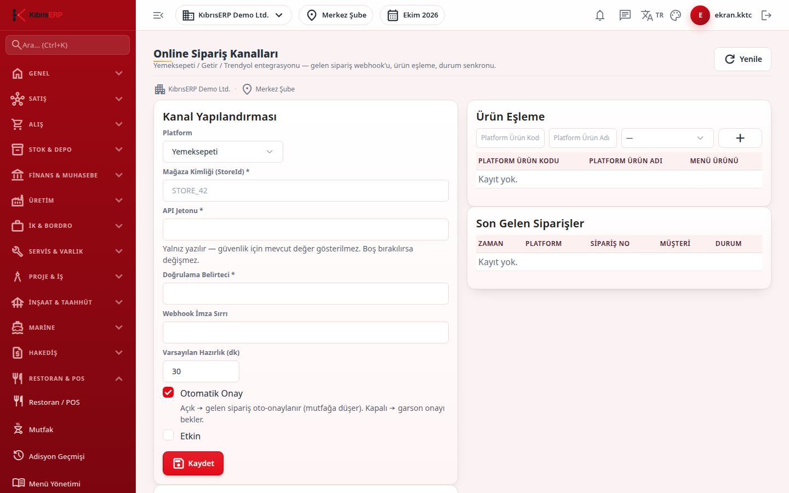Collapse the sidebar with the hamburger icon
The width and height of the screenshot is (789, 493).
pos(158,15)
